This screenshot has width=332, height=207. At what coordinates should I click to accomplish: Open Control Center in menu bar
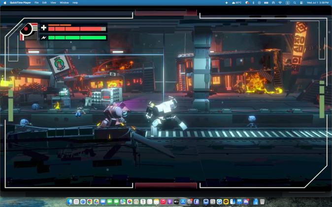pos(301,3)
